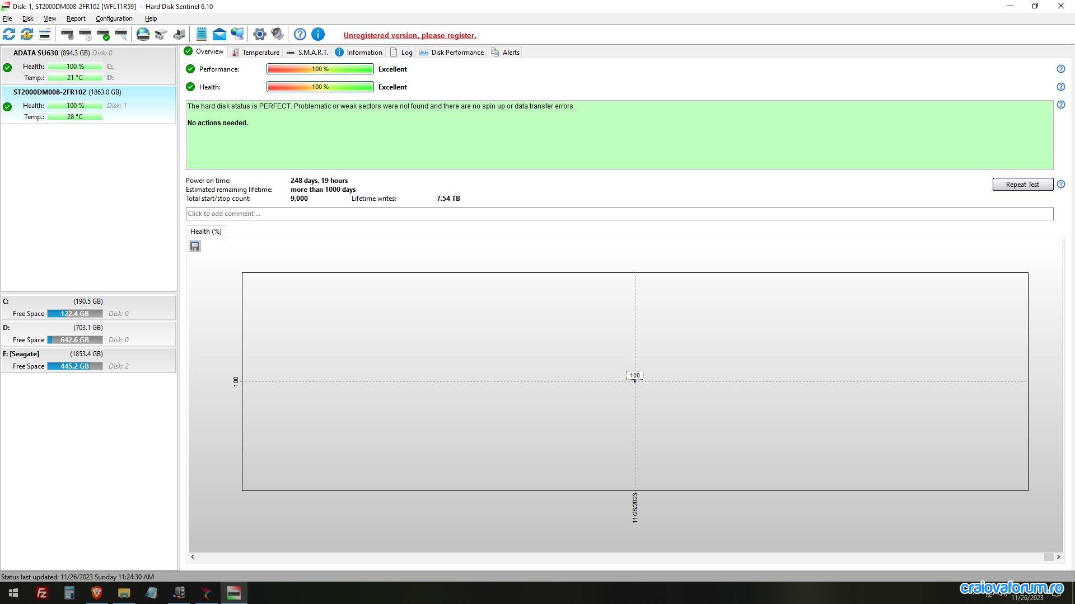Click the hard disk with clock test icon

(85, 34)
